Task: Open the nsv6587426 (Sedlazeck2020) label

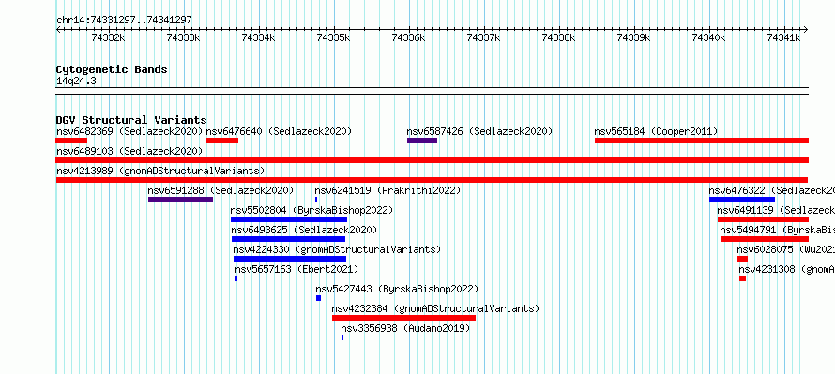Action: [x=479, y=131]
